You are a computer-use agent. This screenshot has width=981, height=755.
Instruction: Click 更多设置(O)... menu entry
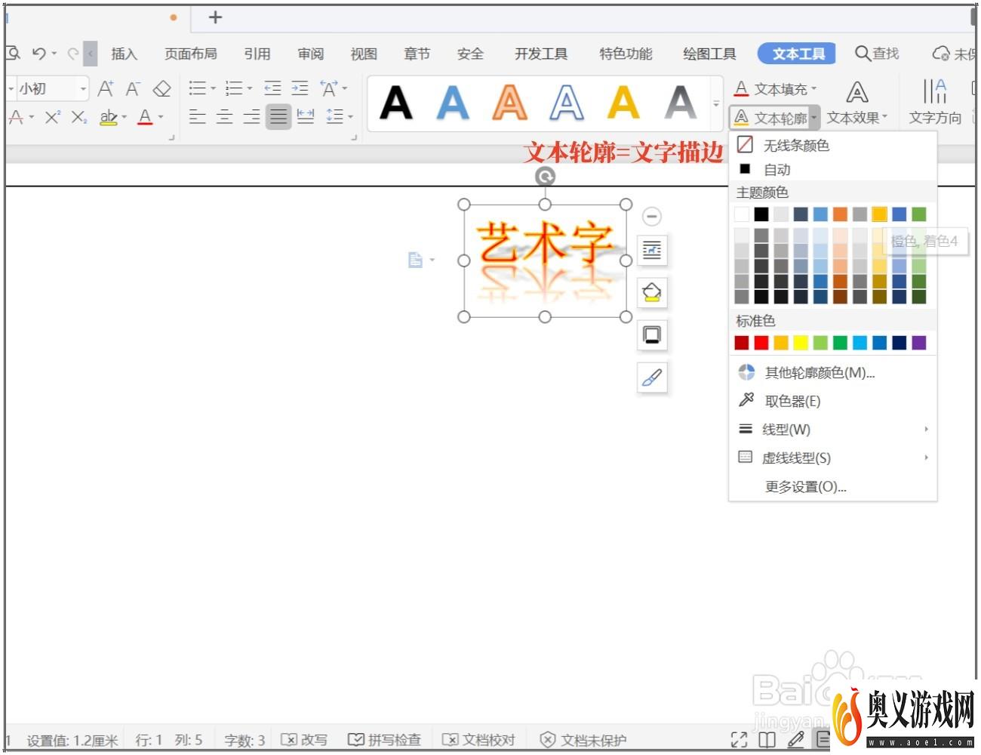click(833, 487)
